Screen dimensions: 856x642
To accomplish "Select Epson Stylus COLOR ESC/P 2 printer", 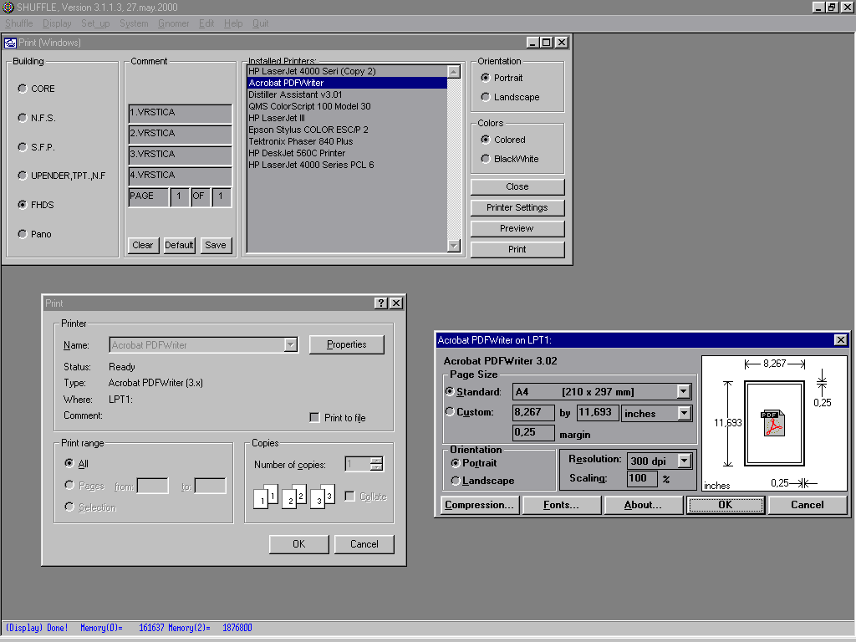I will (x=347, y=130).
